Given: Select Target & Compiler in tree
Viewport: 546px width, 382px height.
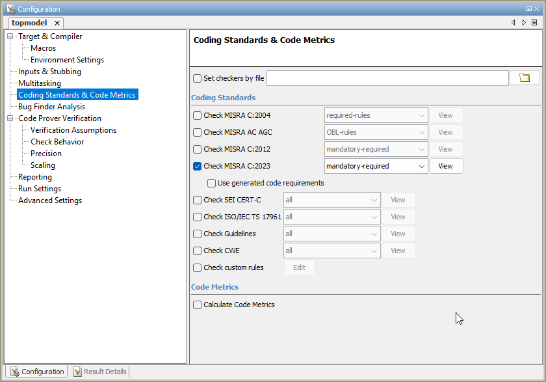Looking at the screenshot, I should [50, 36].
